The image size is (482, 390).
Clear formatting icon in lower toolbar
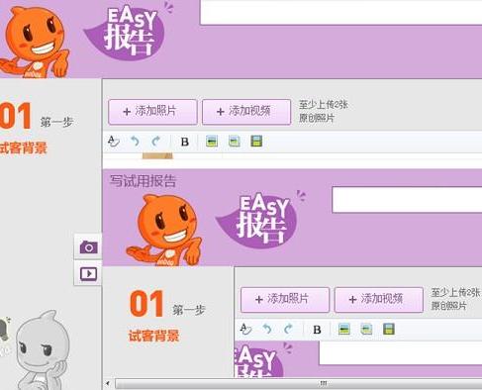coord(245,330)
